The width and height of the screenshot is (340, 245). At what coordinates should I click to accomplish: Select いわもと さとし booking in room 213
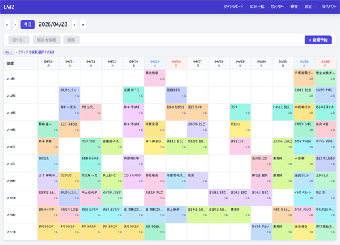click(x=283, y=112)
